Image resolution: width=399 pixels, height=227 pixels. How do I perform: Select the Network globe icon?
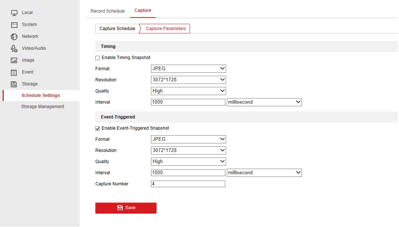pos(14,36)
